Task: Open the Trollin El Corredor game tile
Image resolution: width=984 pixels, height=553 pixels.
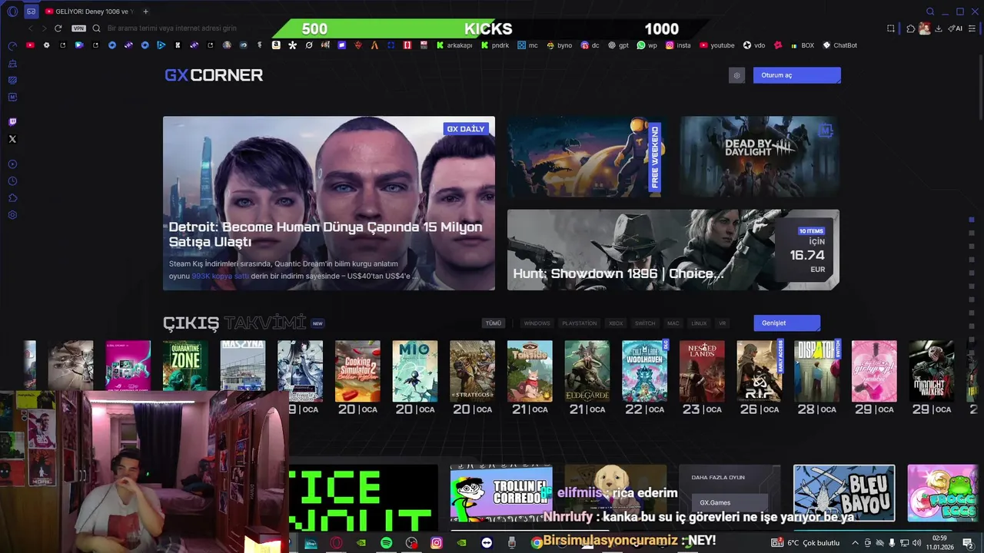Action: [501, 495]
